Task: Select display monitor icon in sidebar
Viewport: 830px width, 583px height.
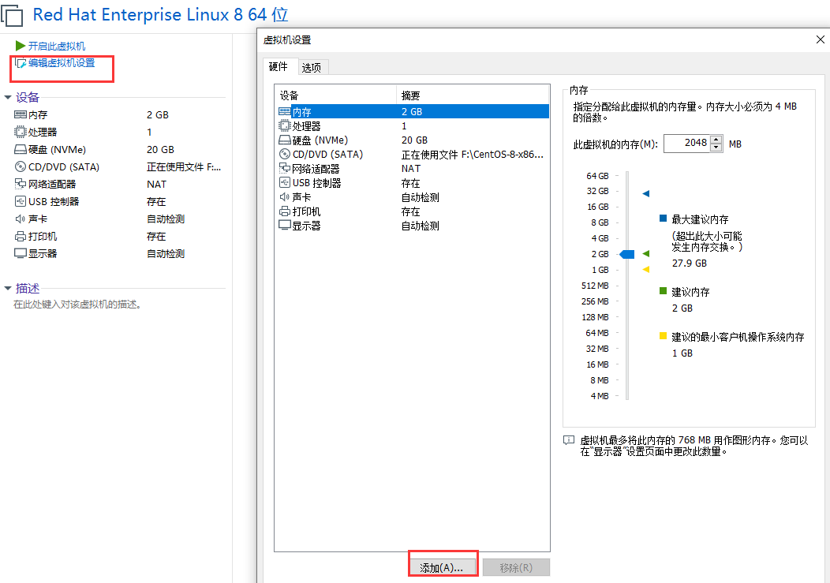Action: click(x=20, y=253)
